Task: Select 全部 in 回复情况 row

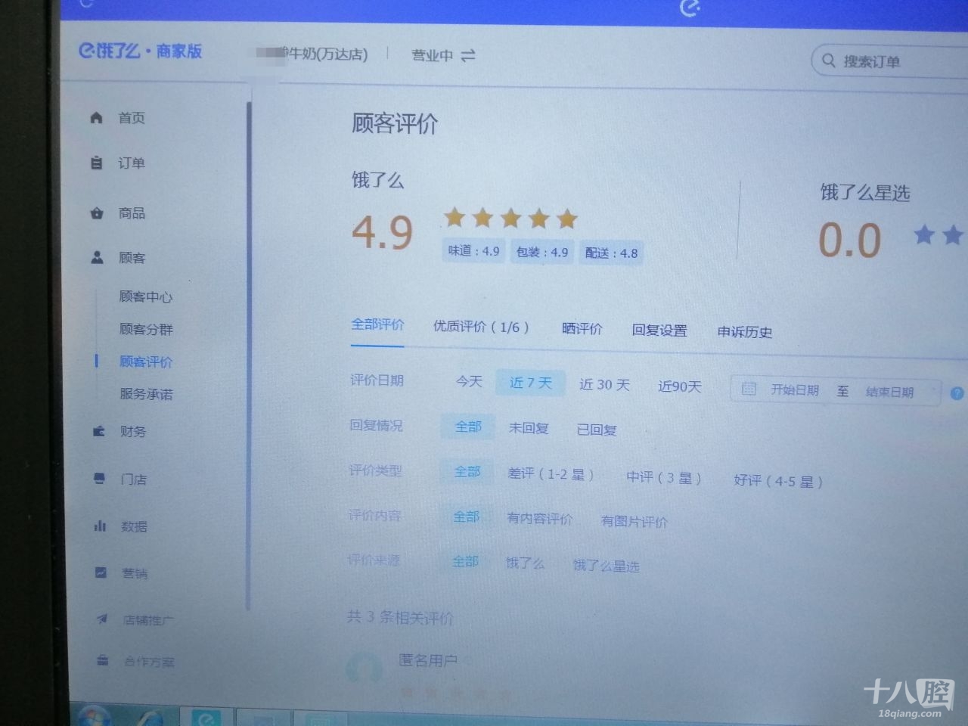Action: tap(468, 427)
